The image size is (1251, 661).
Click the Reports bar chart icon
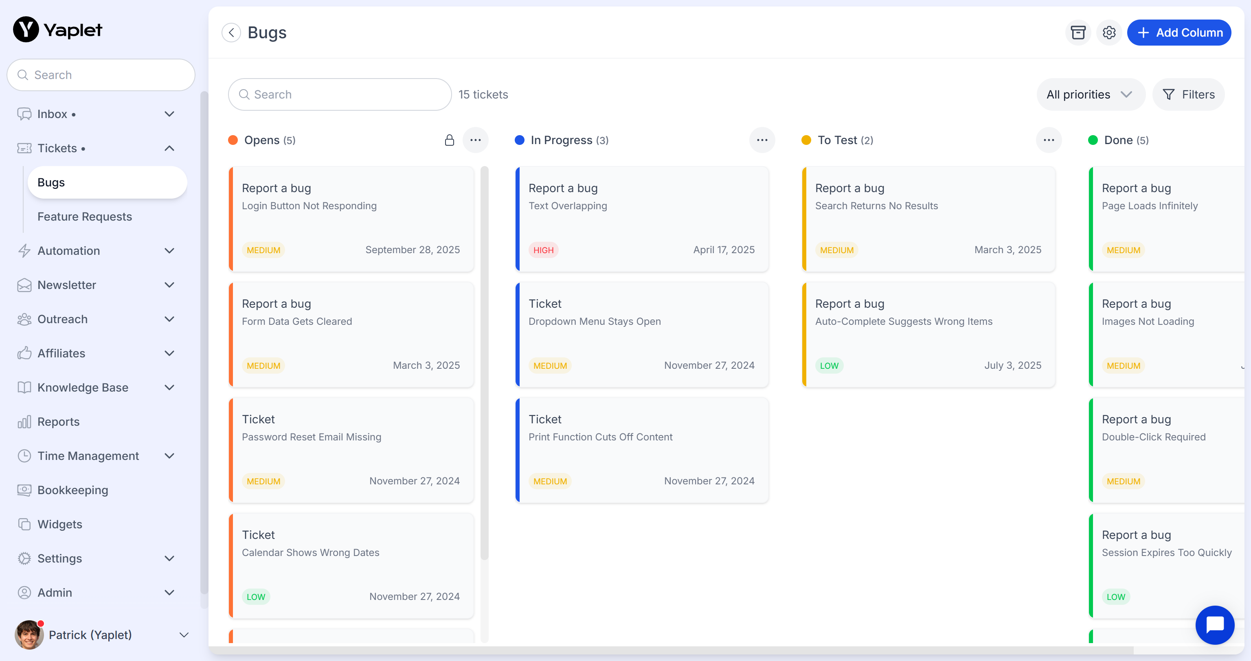point(24,422)
